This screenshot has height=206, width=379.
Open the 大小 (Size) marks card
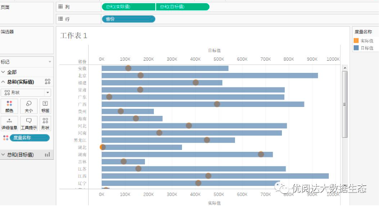pos(29,107)
